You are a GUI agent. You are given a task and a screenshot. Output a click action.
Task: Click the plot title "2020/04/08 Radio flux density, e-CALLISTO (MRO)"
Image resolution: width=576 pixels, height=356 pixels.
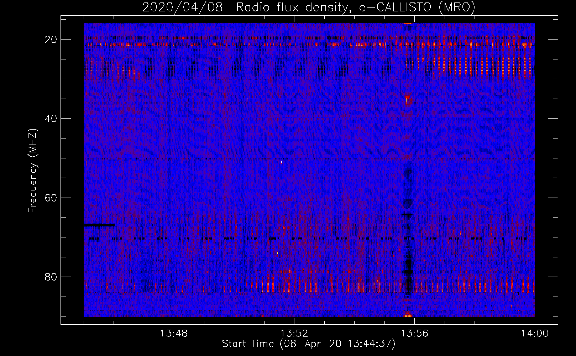[309, 7]
